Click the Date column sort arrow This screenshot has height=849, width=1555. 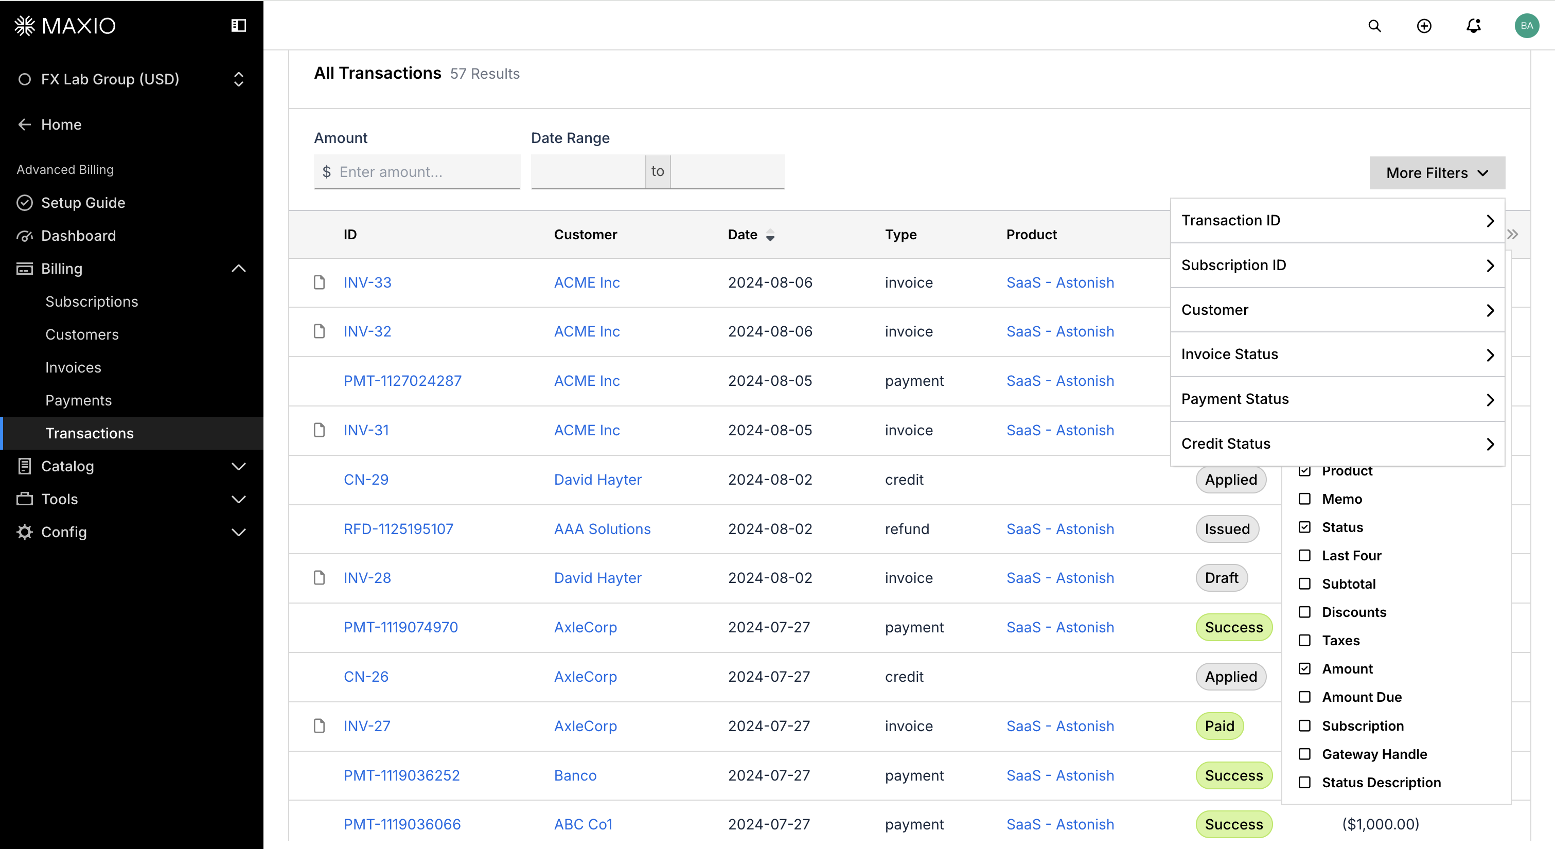(770, 236)
